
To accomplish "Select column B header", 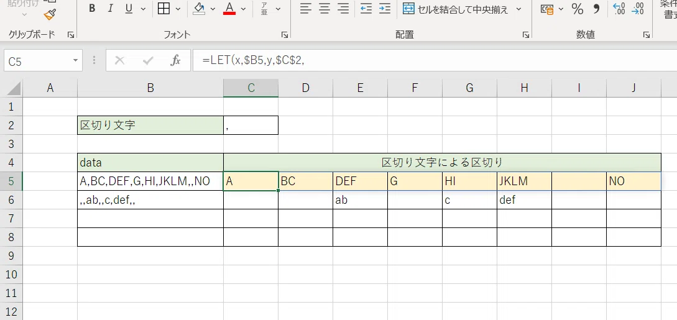I will 150,88.
